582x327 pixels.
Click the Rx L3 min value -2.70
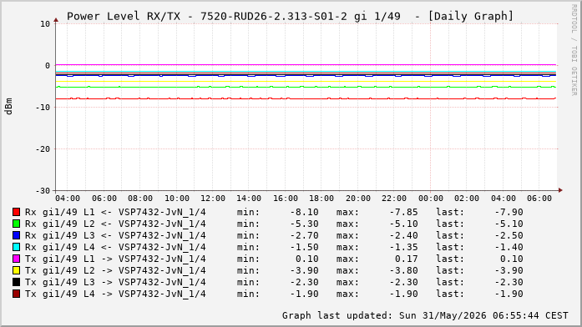[x=305, y=235]
